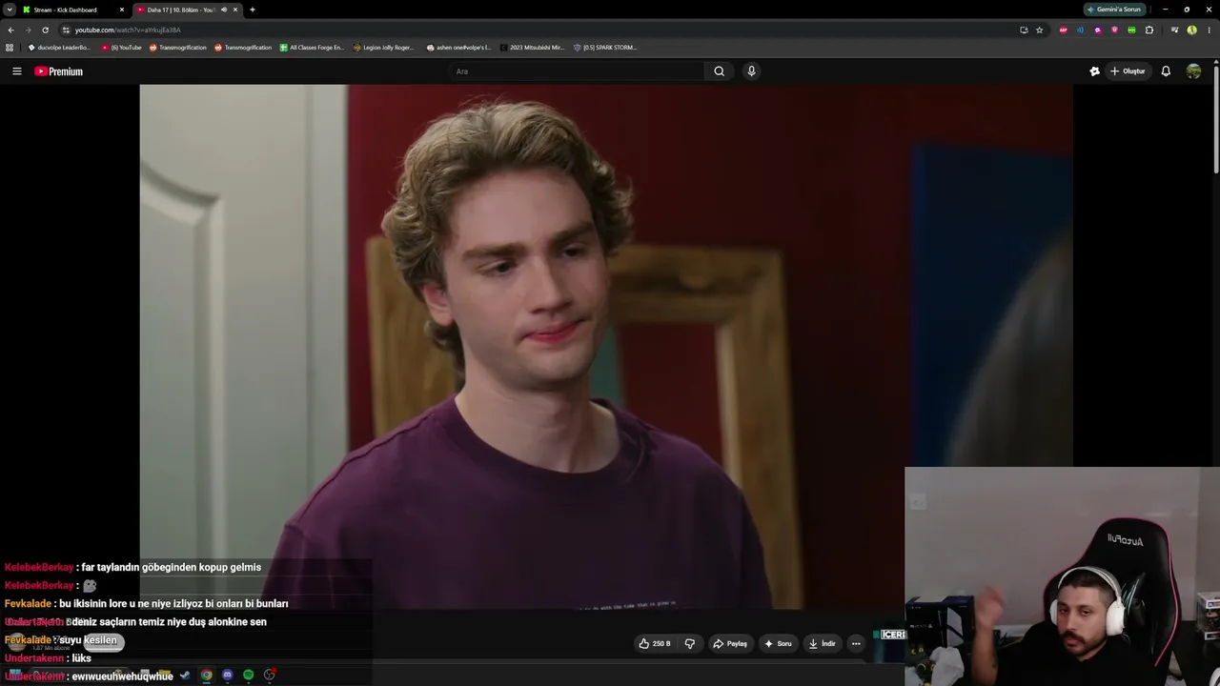The height and width of the screenshot is (686, 1220).
Task: Go to YouTube Premium home logo
Action: (x=59, y=71)
